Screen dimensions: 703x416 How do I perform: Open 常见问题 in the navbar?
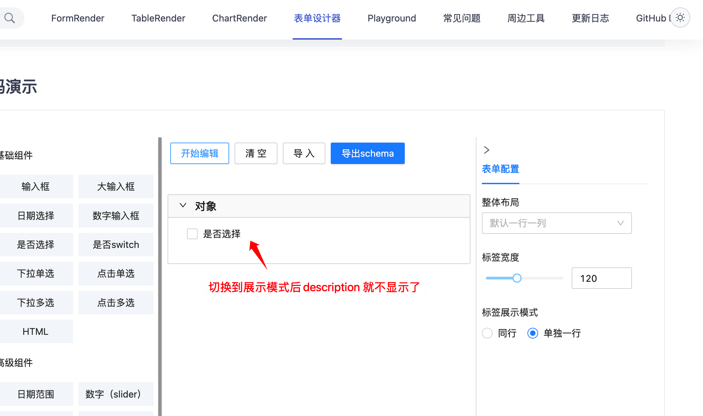pyautogui.click(x=462, y=18)
